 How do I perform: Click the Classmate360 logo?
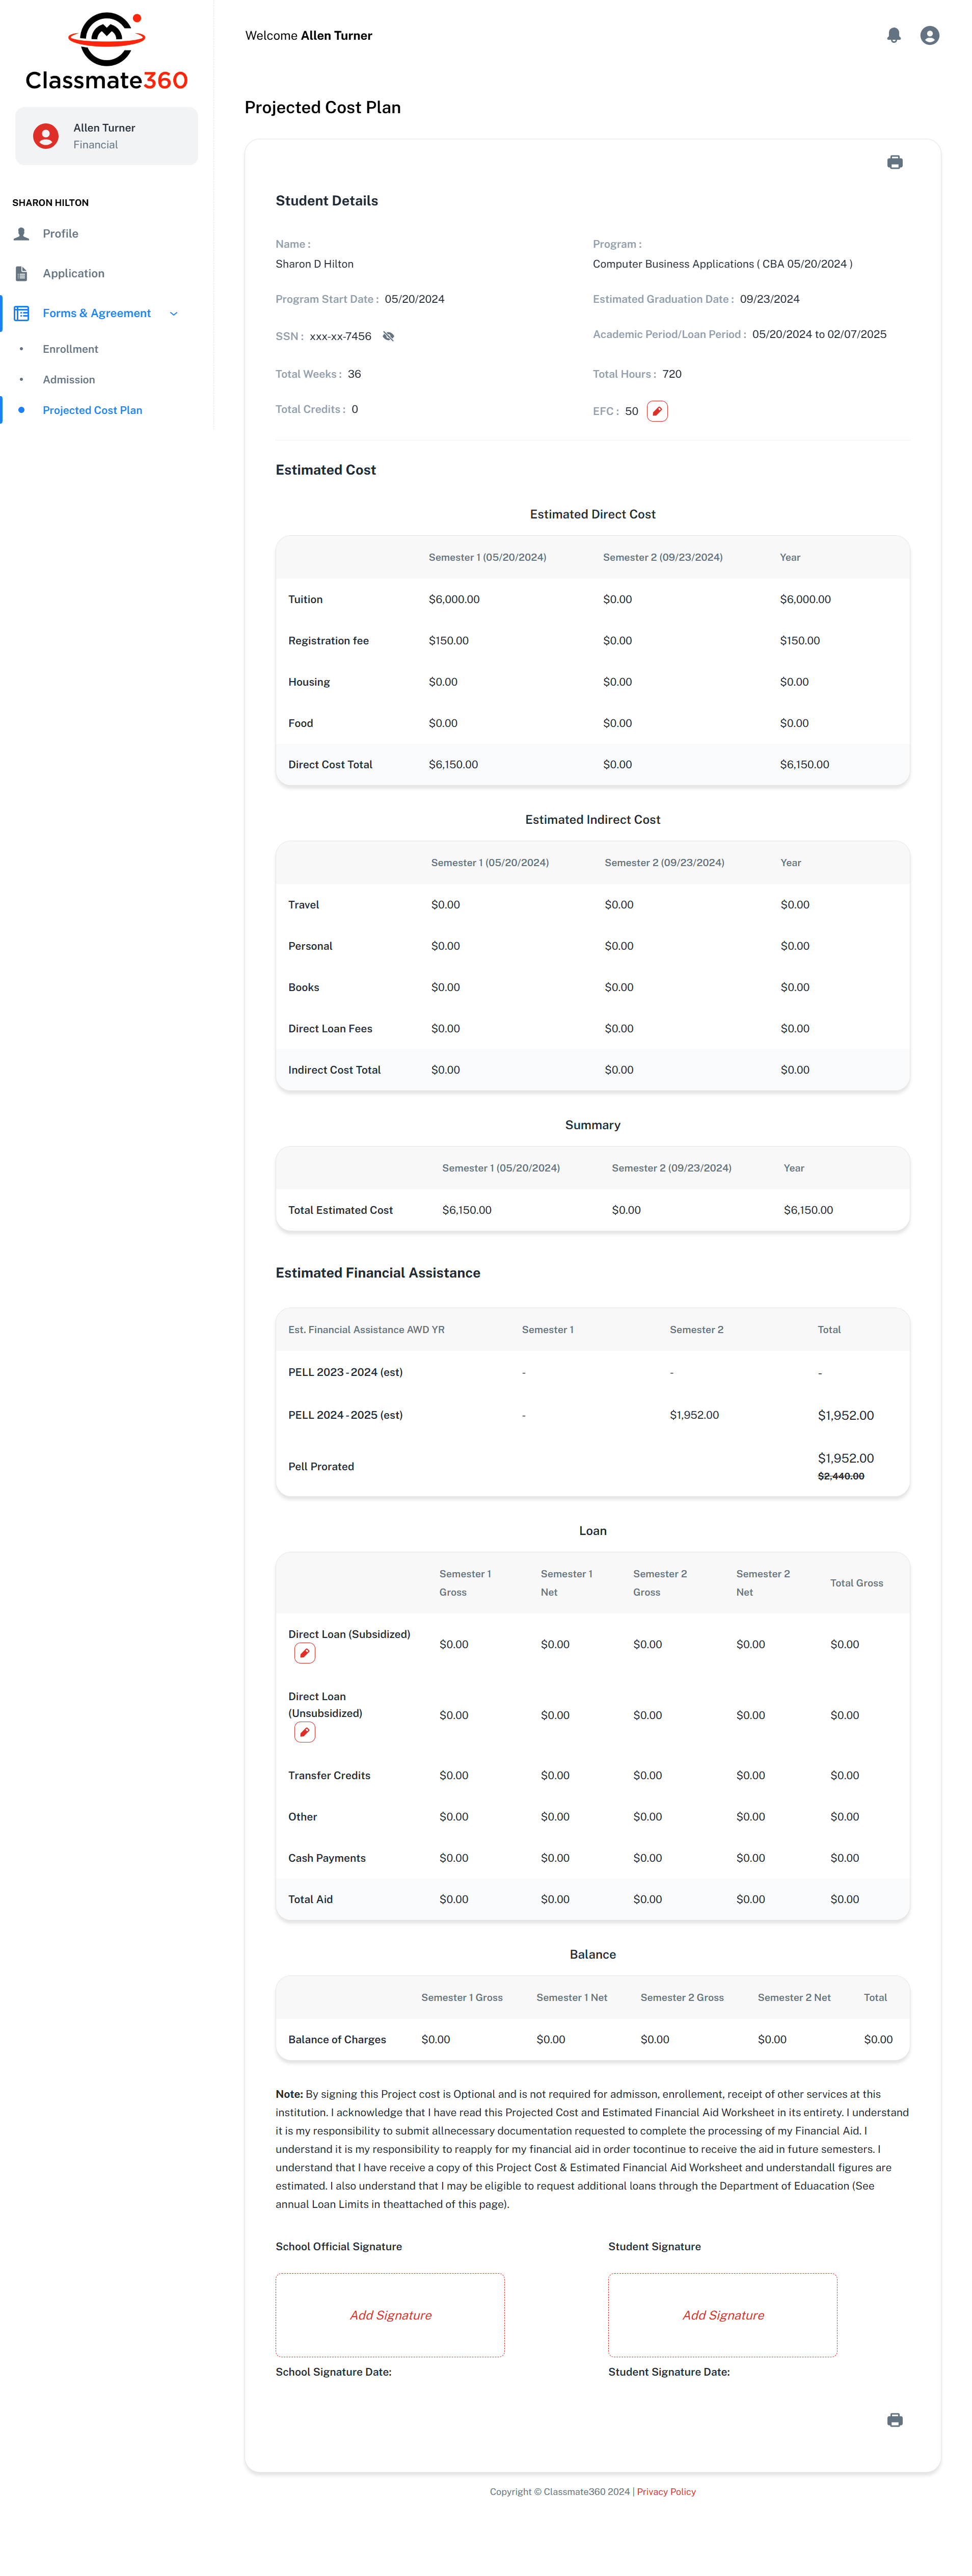[106, 52]
